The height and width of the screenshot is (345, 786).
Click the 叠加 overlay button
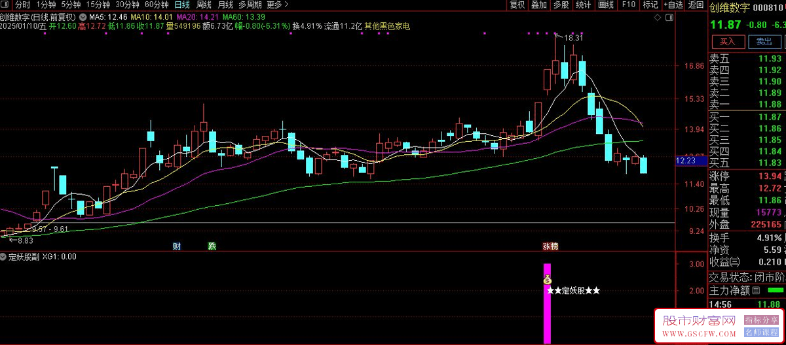click(x=538, y=5)
